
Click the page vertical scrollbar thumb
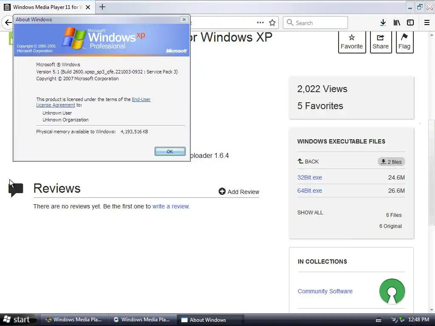pyautogui.click(x=432, y=172)
